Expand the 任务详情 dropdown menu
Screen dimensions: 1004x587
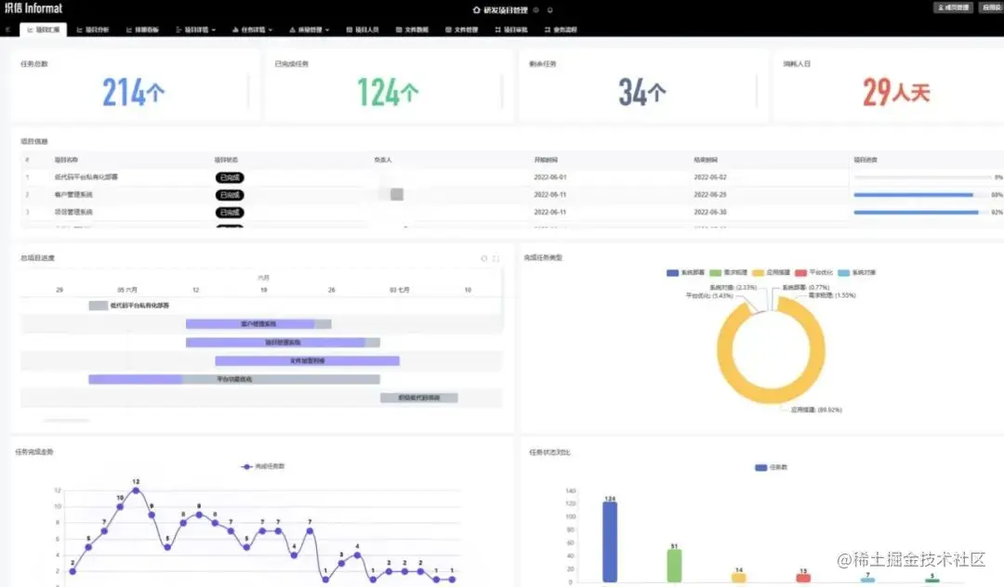[x=252, y=30]
